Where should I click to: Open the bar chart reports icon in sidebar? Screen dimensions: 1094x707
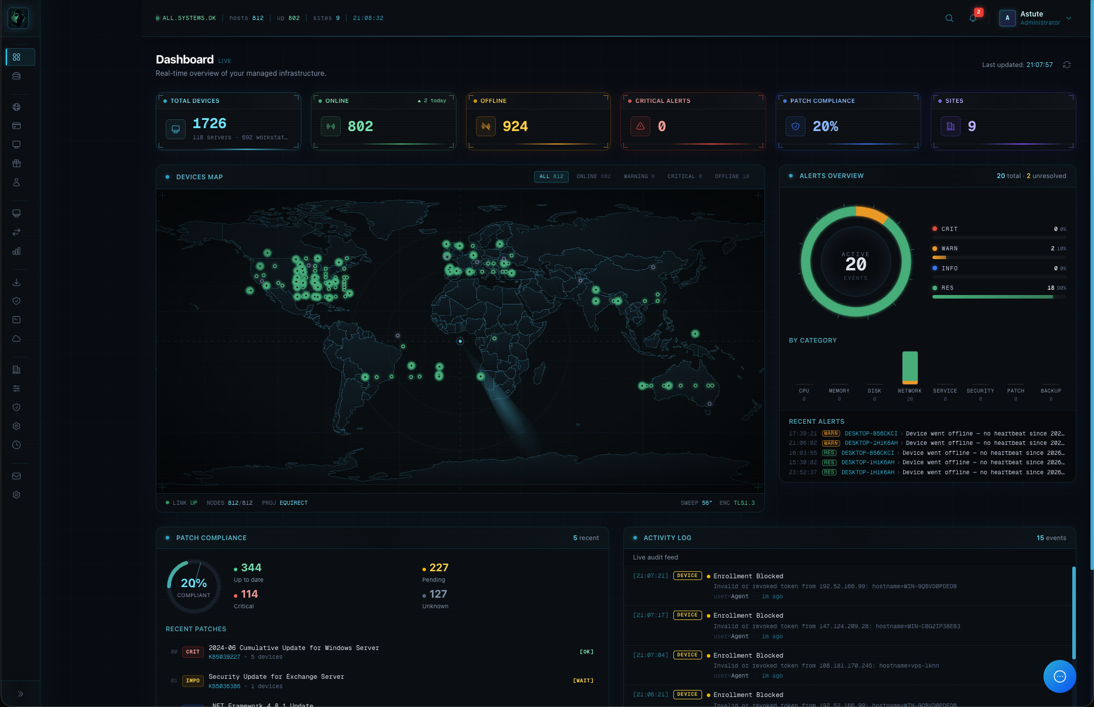click(16, 251)
